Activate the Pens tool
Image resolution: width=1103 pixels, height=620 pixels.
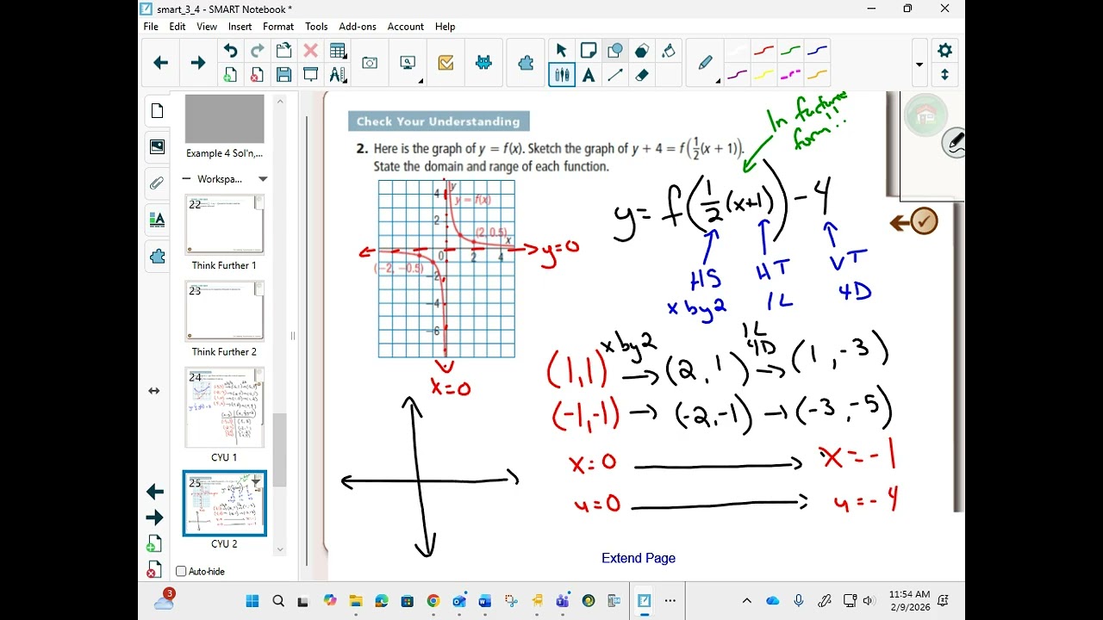(562, 75)
